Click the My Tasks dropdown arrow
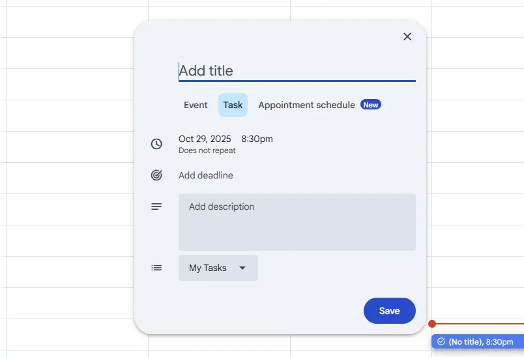524x357 pixels. point(242,268)
